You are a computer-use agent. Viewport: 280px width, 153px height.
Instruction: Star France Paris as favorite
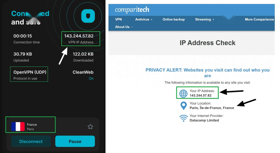[90, 127]
